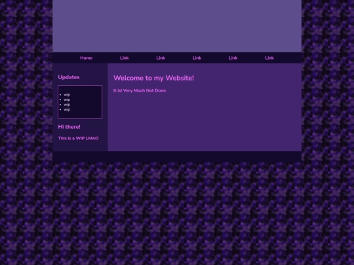Select the 'Updates' sidebar heading
The height and width of the screenshot is (265, 354).
tap(69, 77)
